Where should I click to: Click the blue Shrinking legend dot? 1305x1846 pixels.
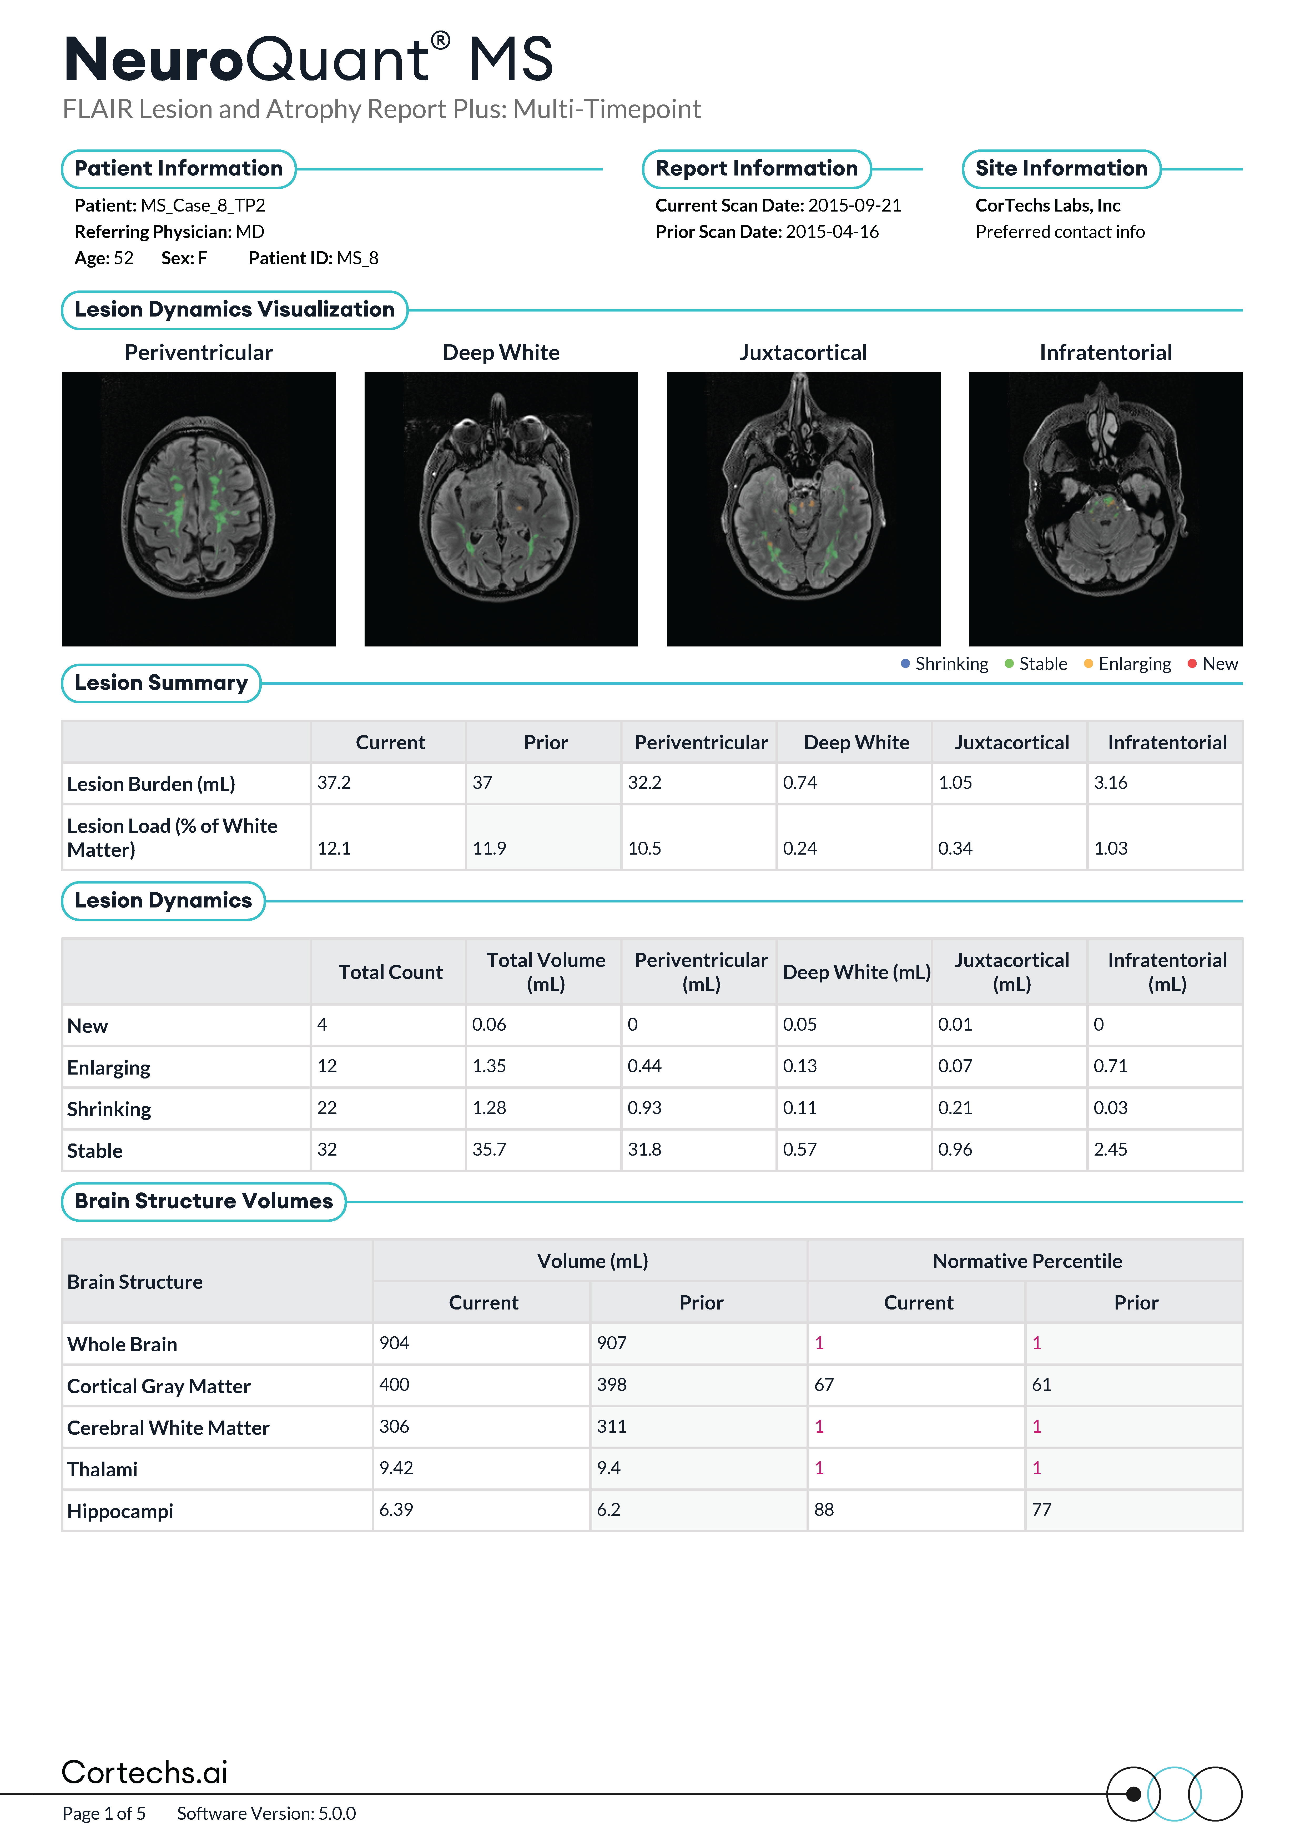pos(905,663)
